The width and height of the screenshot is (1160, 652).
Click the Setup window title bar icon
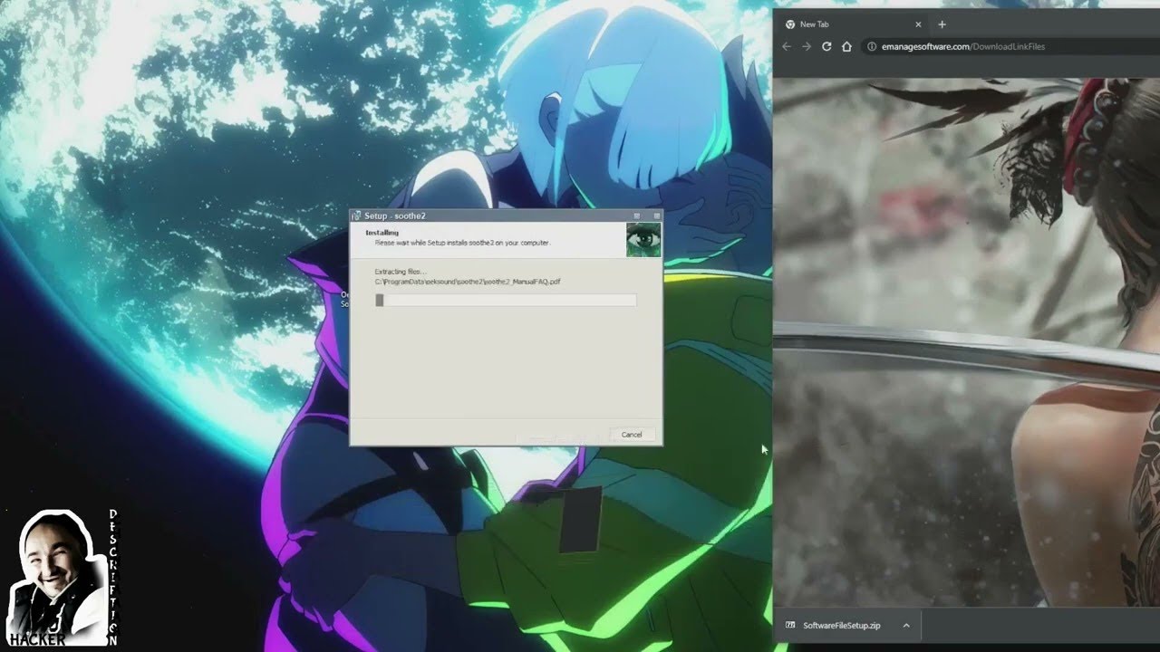(x=357, y=216)
